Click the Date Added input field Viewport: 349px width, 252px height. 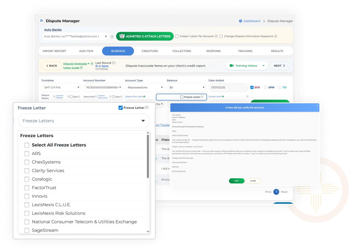click(228, 87)
